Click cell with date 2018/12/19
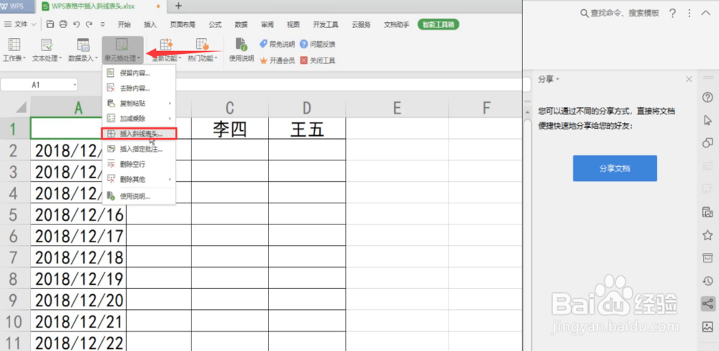The image size is (719, 351). point(78,279)
